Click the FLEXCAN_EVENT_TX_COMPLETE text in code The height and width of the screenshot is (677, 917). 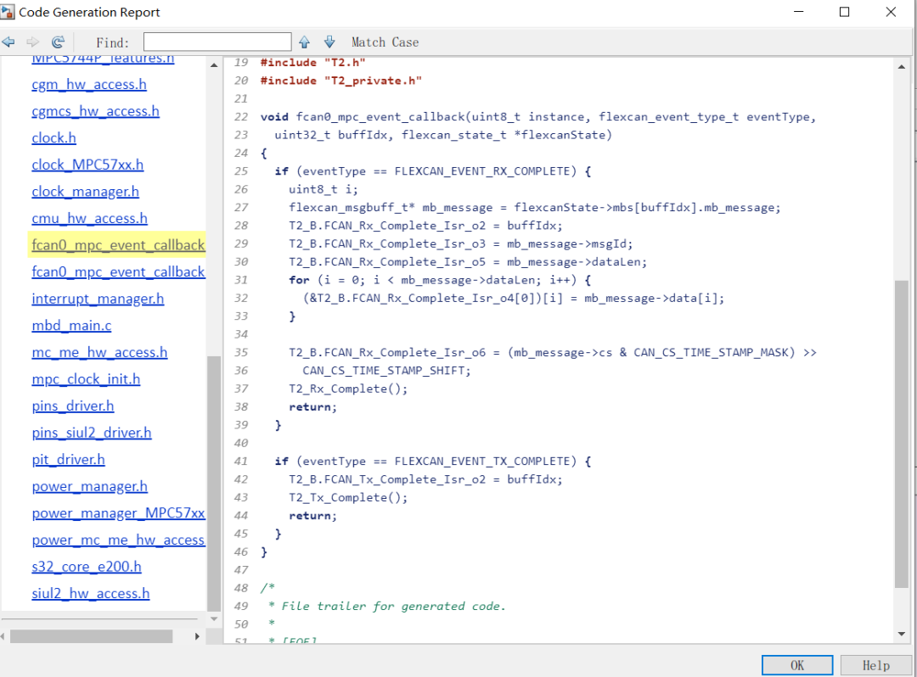(x=482, y=461)
